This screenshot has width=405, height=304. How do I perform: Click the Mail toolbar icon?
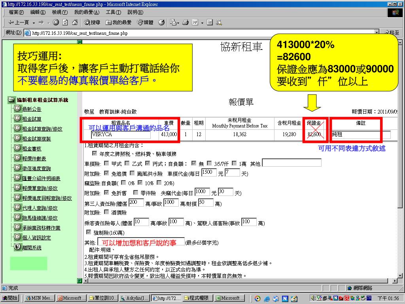coord(173,23)
